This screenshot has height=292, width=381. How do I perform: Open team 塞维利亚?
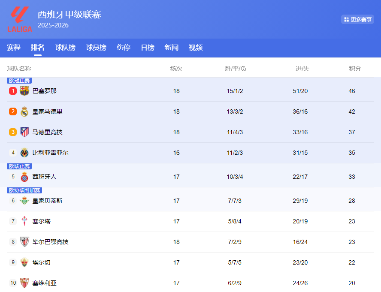pyautogui.click(x=45, y=283)
